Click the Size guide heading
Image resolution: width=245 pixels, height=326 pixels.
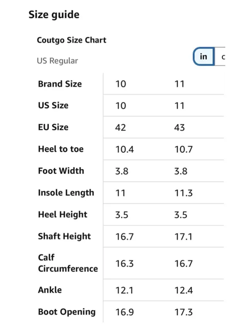[54, 15]
